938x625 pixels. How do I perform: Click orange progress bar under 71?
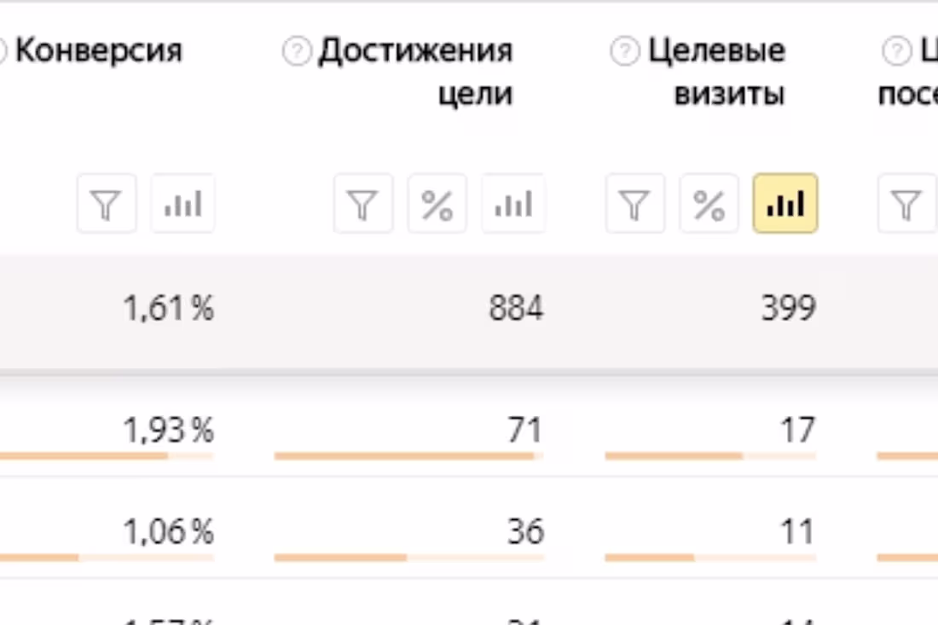click(404, 456)
